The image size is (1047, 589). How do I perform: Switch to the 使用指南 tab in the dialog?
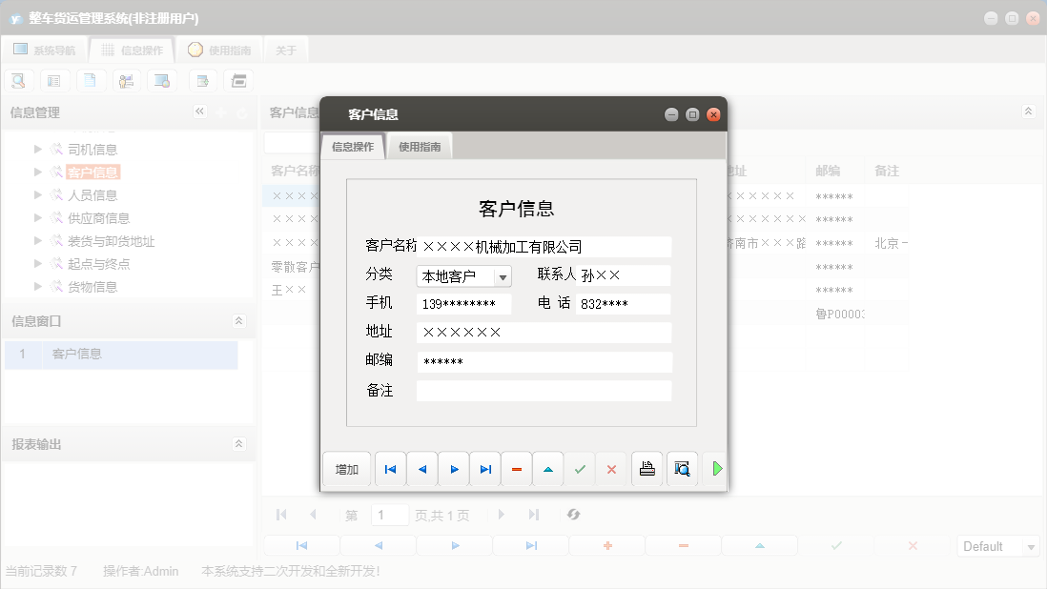(420, 147)
